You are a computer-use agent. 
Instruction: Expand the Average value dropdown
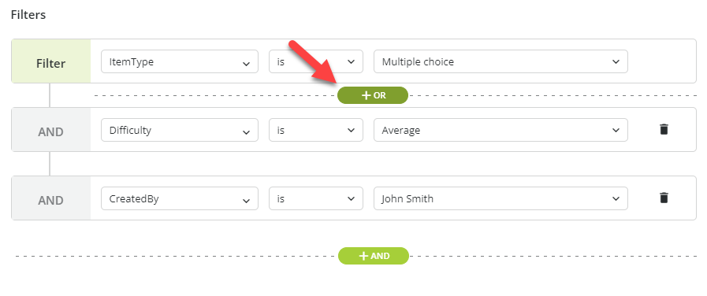(x=500, y=130)
